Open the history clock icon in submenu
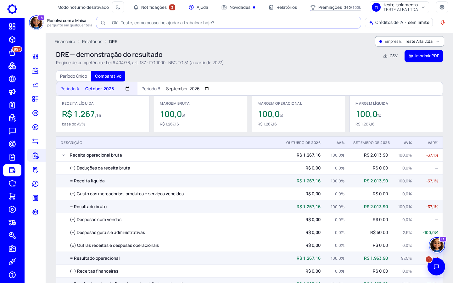Viewport: 453px width, 283px height. (x=36, y=184)
